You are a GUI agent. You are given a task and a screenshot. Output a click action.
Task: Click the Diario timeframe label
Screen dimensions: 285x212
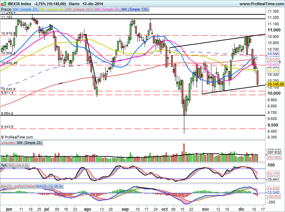pos(74,4)
